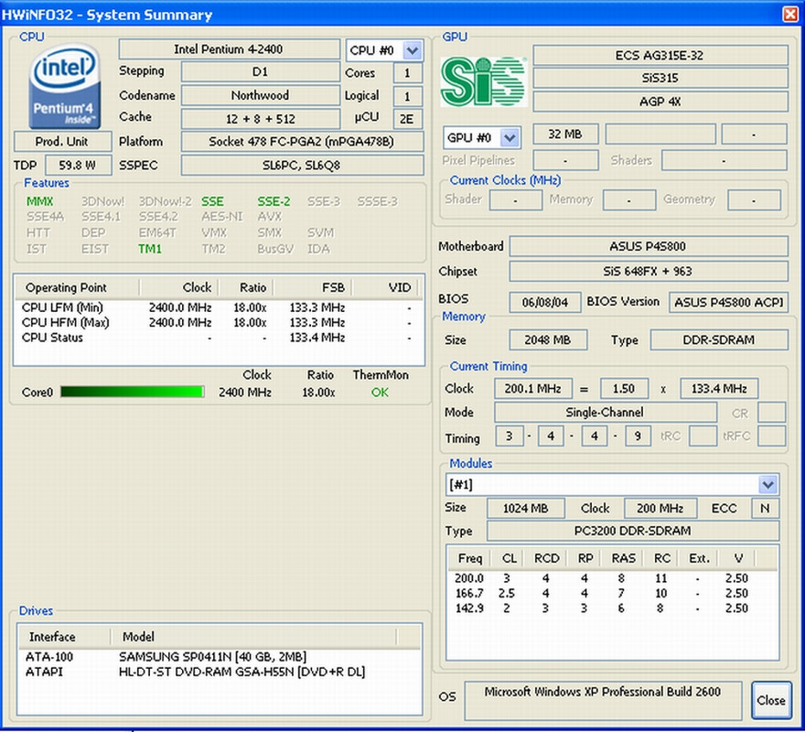Select the CPU HFM (Max) row
Screen dimensions: 805x732
219,323
